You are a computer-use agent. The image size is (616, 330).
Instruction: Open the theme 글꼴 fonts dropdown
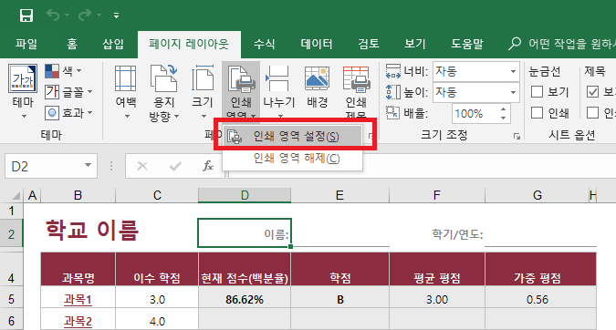(68, 92)
